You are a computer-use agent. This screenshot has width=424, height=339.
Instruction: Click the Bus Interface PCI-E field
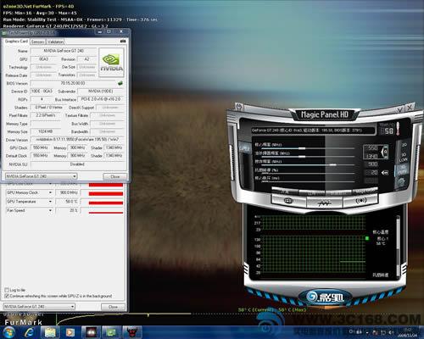[x=101, y=99]
